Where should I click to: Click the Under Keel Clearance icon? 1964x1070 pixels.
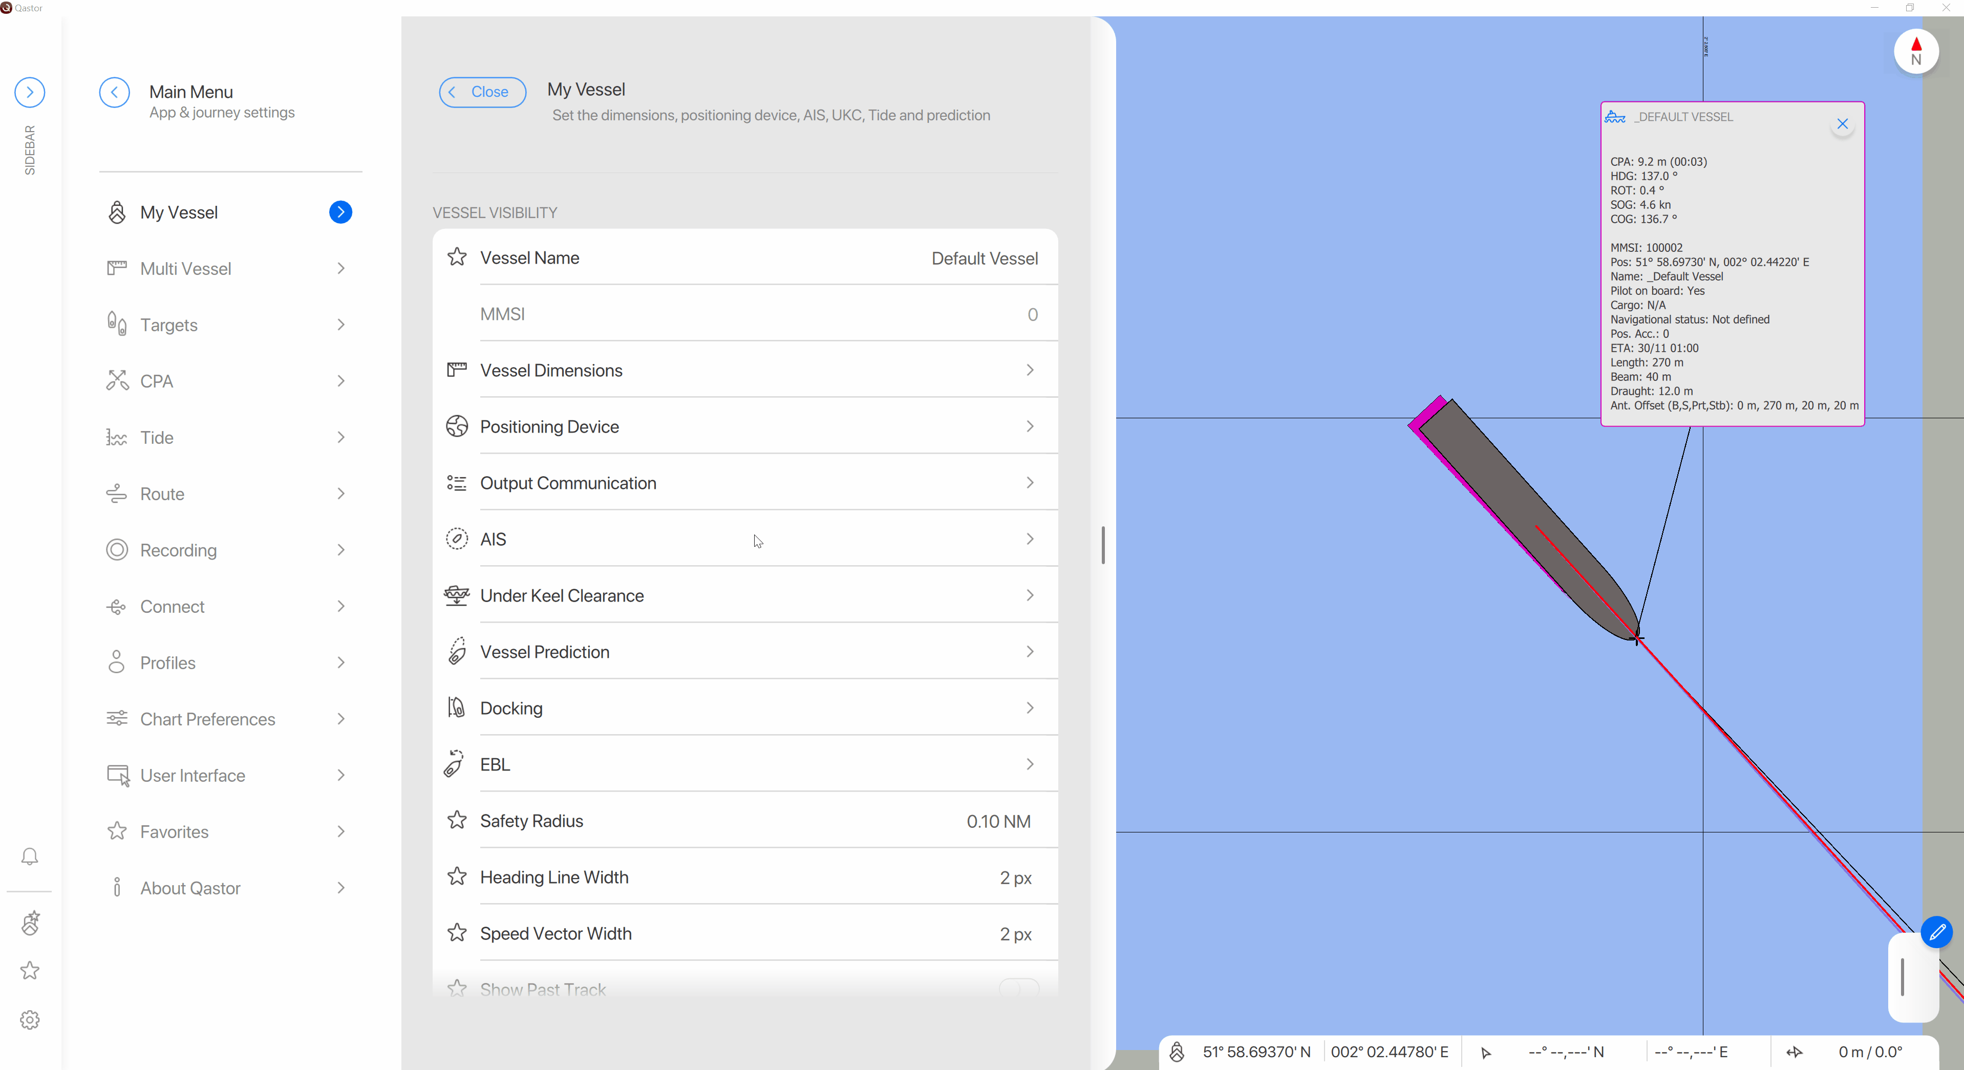pyautogui.click(x=456, y=595)
